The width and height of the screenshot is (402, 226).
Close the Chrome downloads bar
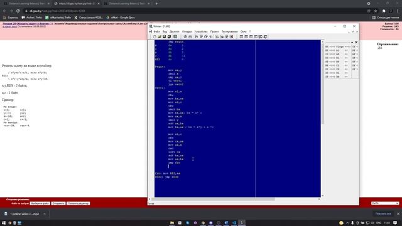click(x=398, y=213)
